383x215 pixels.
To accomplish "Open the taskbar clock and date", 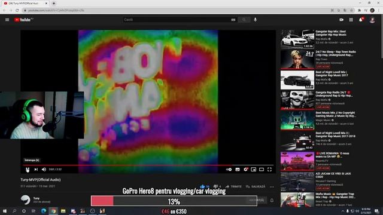I will 366,211.
